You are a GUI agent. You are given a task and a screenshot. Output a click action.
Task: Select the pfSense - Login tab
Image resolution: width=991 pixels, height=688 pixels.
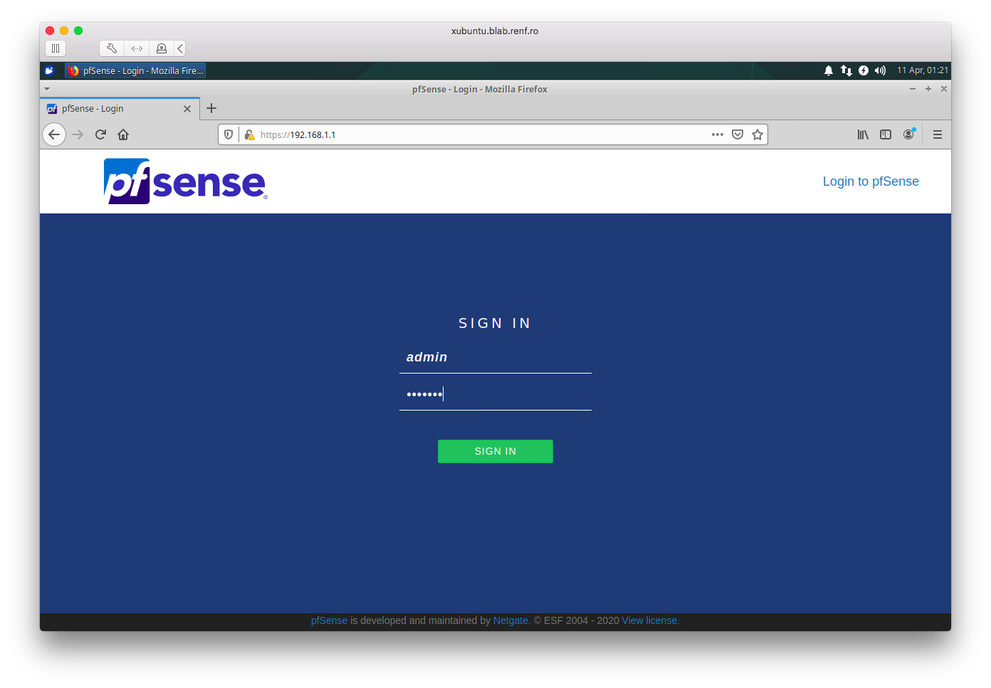pyautogui.click(x=120, y=109)
